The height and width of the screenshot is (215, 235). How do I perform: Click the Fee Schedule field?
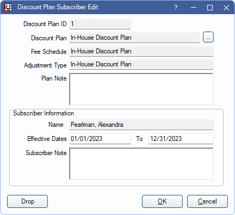pos(141,51)
